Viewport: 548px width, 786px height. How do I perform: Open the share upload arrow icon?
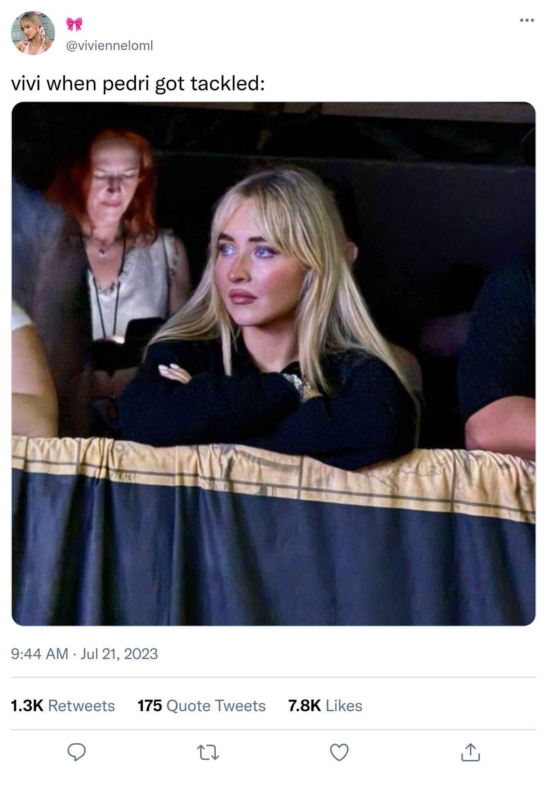click(470, 752)
